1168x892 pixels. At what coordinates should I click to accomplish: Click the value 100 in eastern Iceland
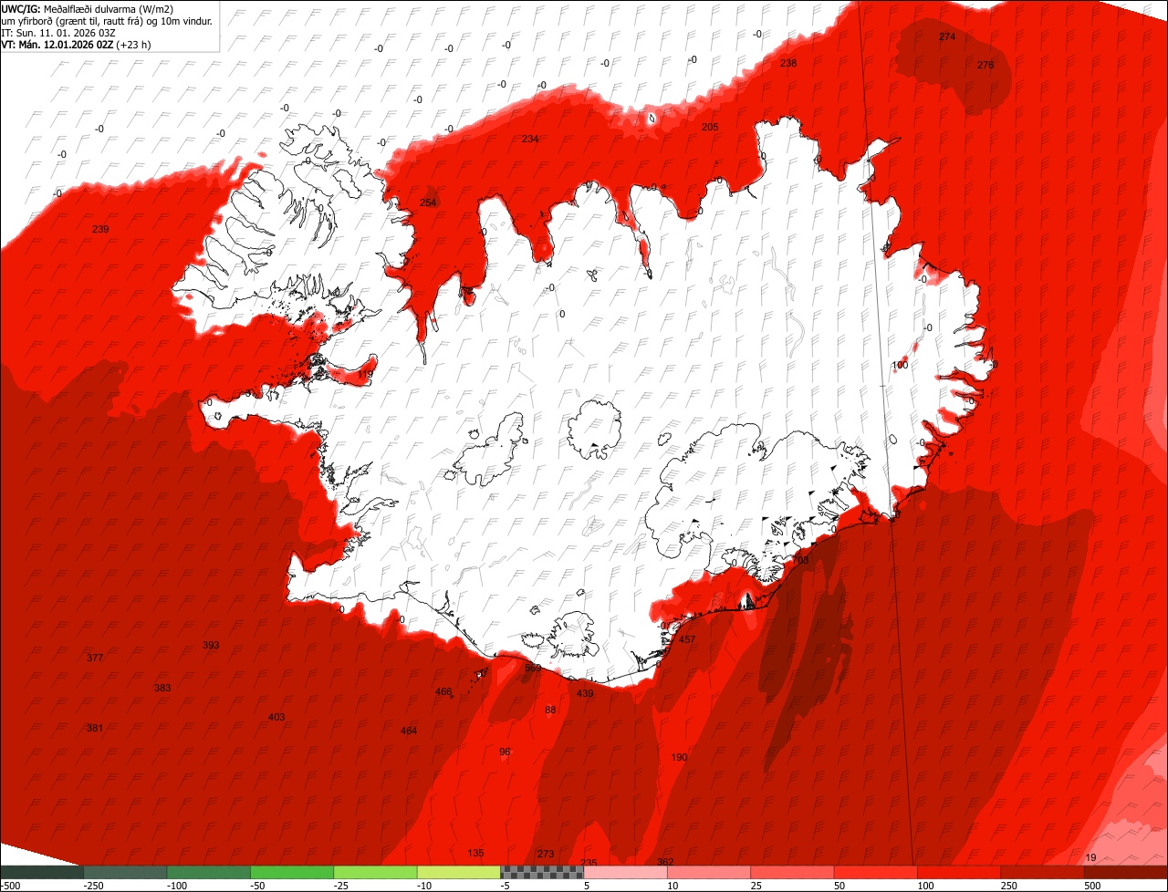point(900,365)
